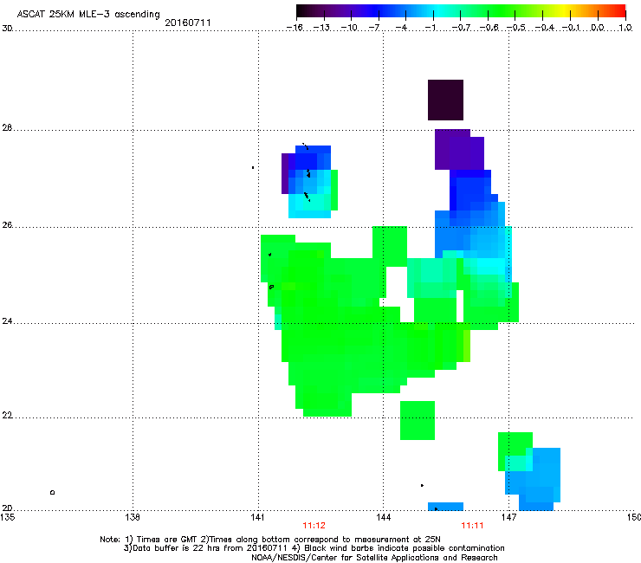Click the latitude axis label 26
The height and width of the screenshot is (563, 641).
[7, 224]
